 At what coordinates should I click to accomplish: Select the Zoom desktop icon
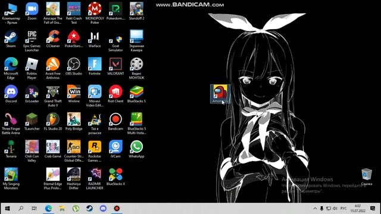(32, 11)
